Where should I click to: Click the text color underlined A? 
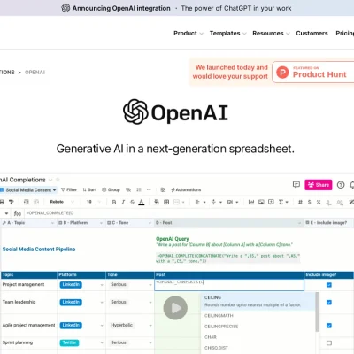(142, 202)
